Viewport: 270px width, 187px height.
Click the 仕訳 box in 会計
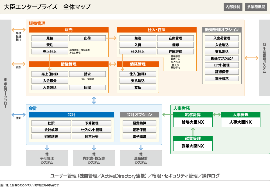51,123
